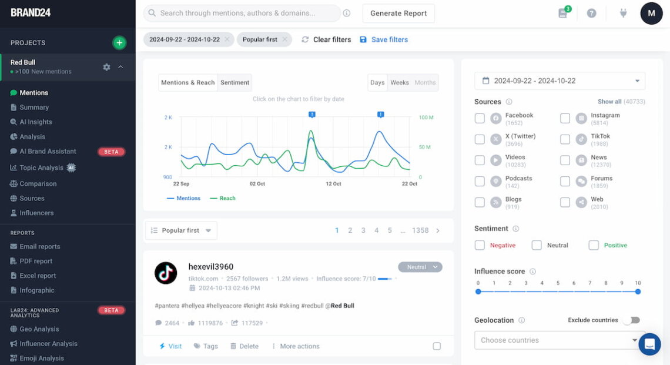The width and height of the screenshot is (670, 365).
Task: Open Mentions in the sidebar
Action: 33,93
